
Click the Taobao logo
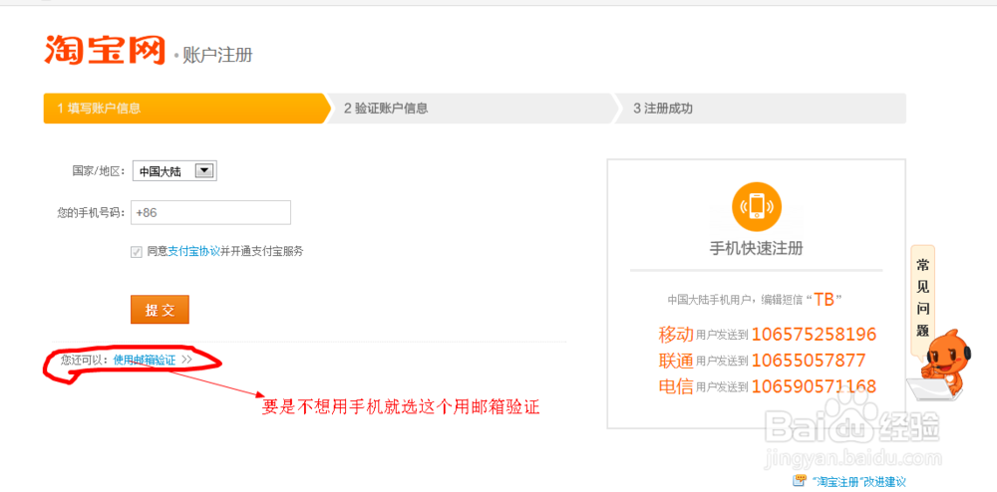(x=104, y=50)
